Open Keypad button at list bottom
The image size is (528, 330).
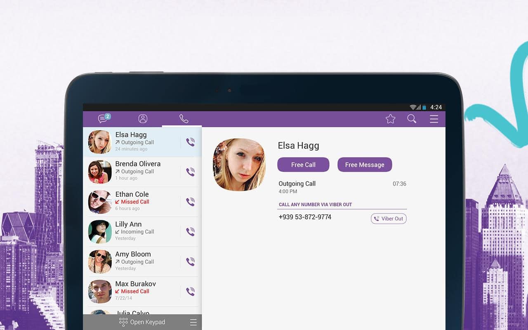(142, 322)
